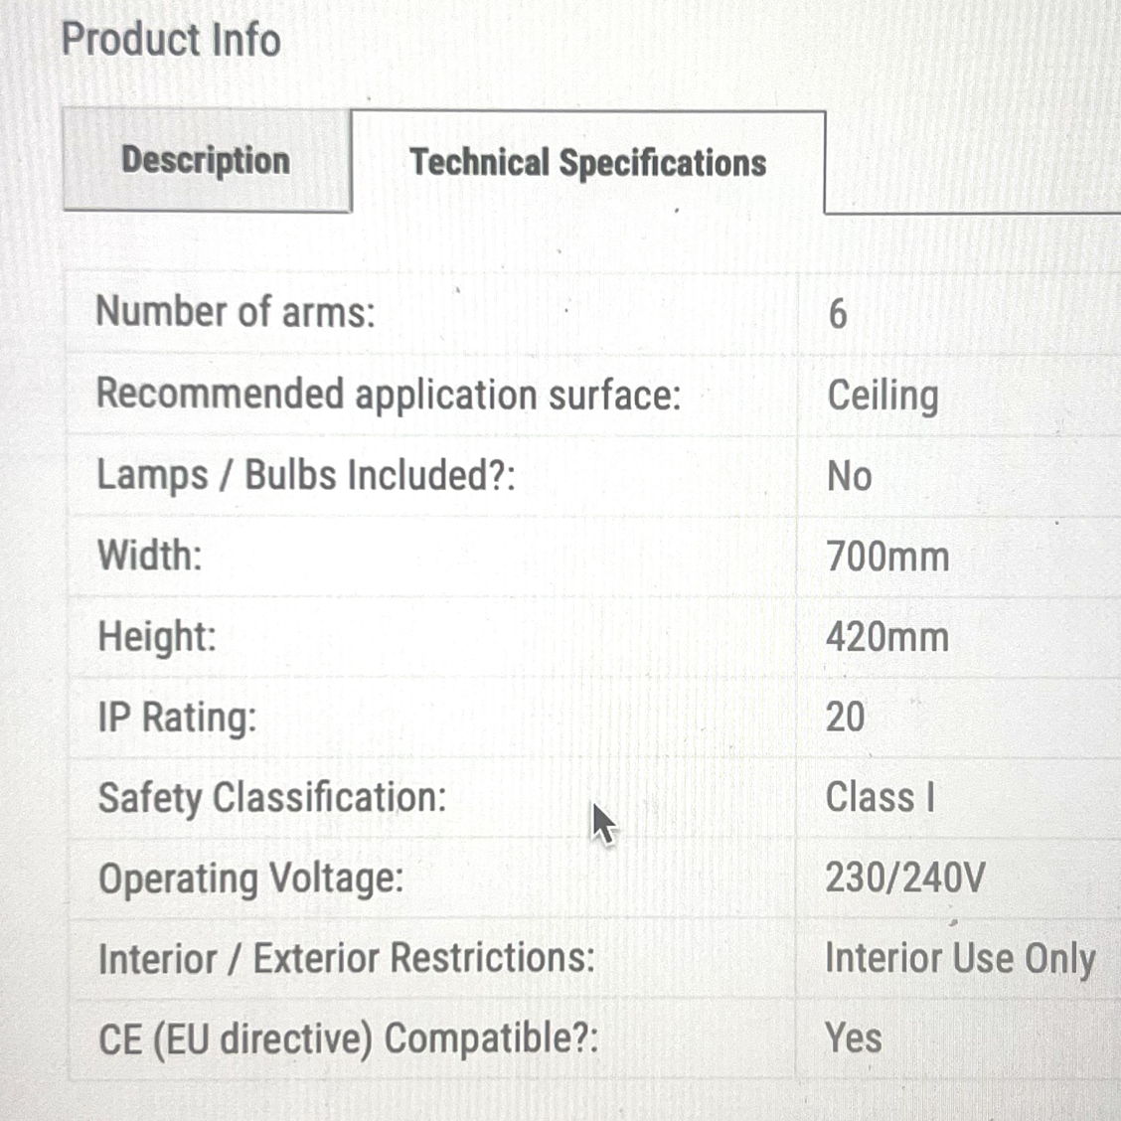This screenshot has height=1121, width=1121.
Task: Select the IP Rating value 20
Action: (x=845, y=717)
